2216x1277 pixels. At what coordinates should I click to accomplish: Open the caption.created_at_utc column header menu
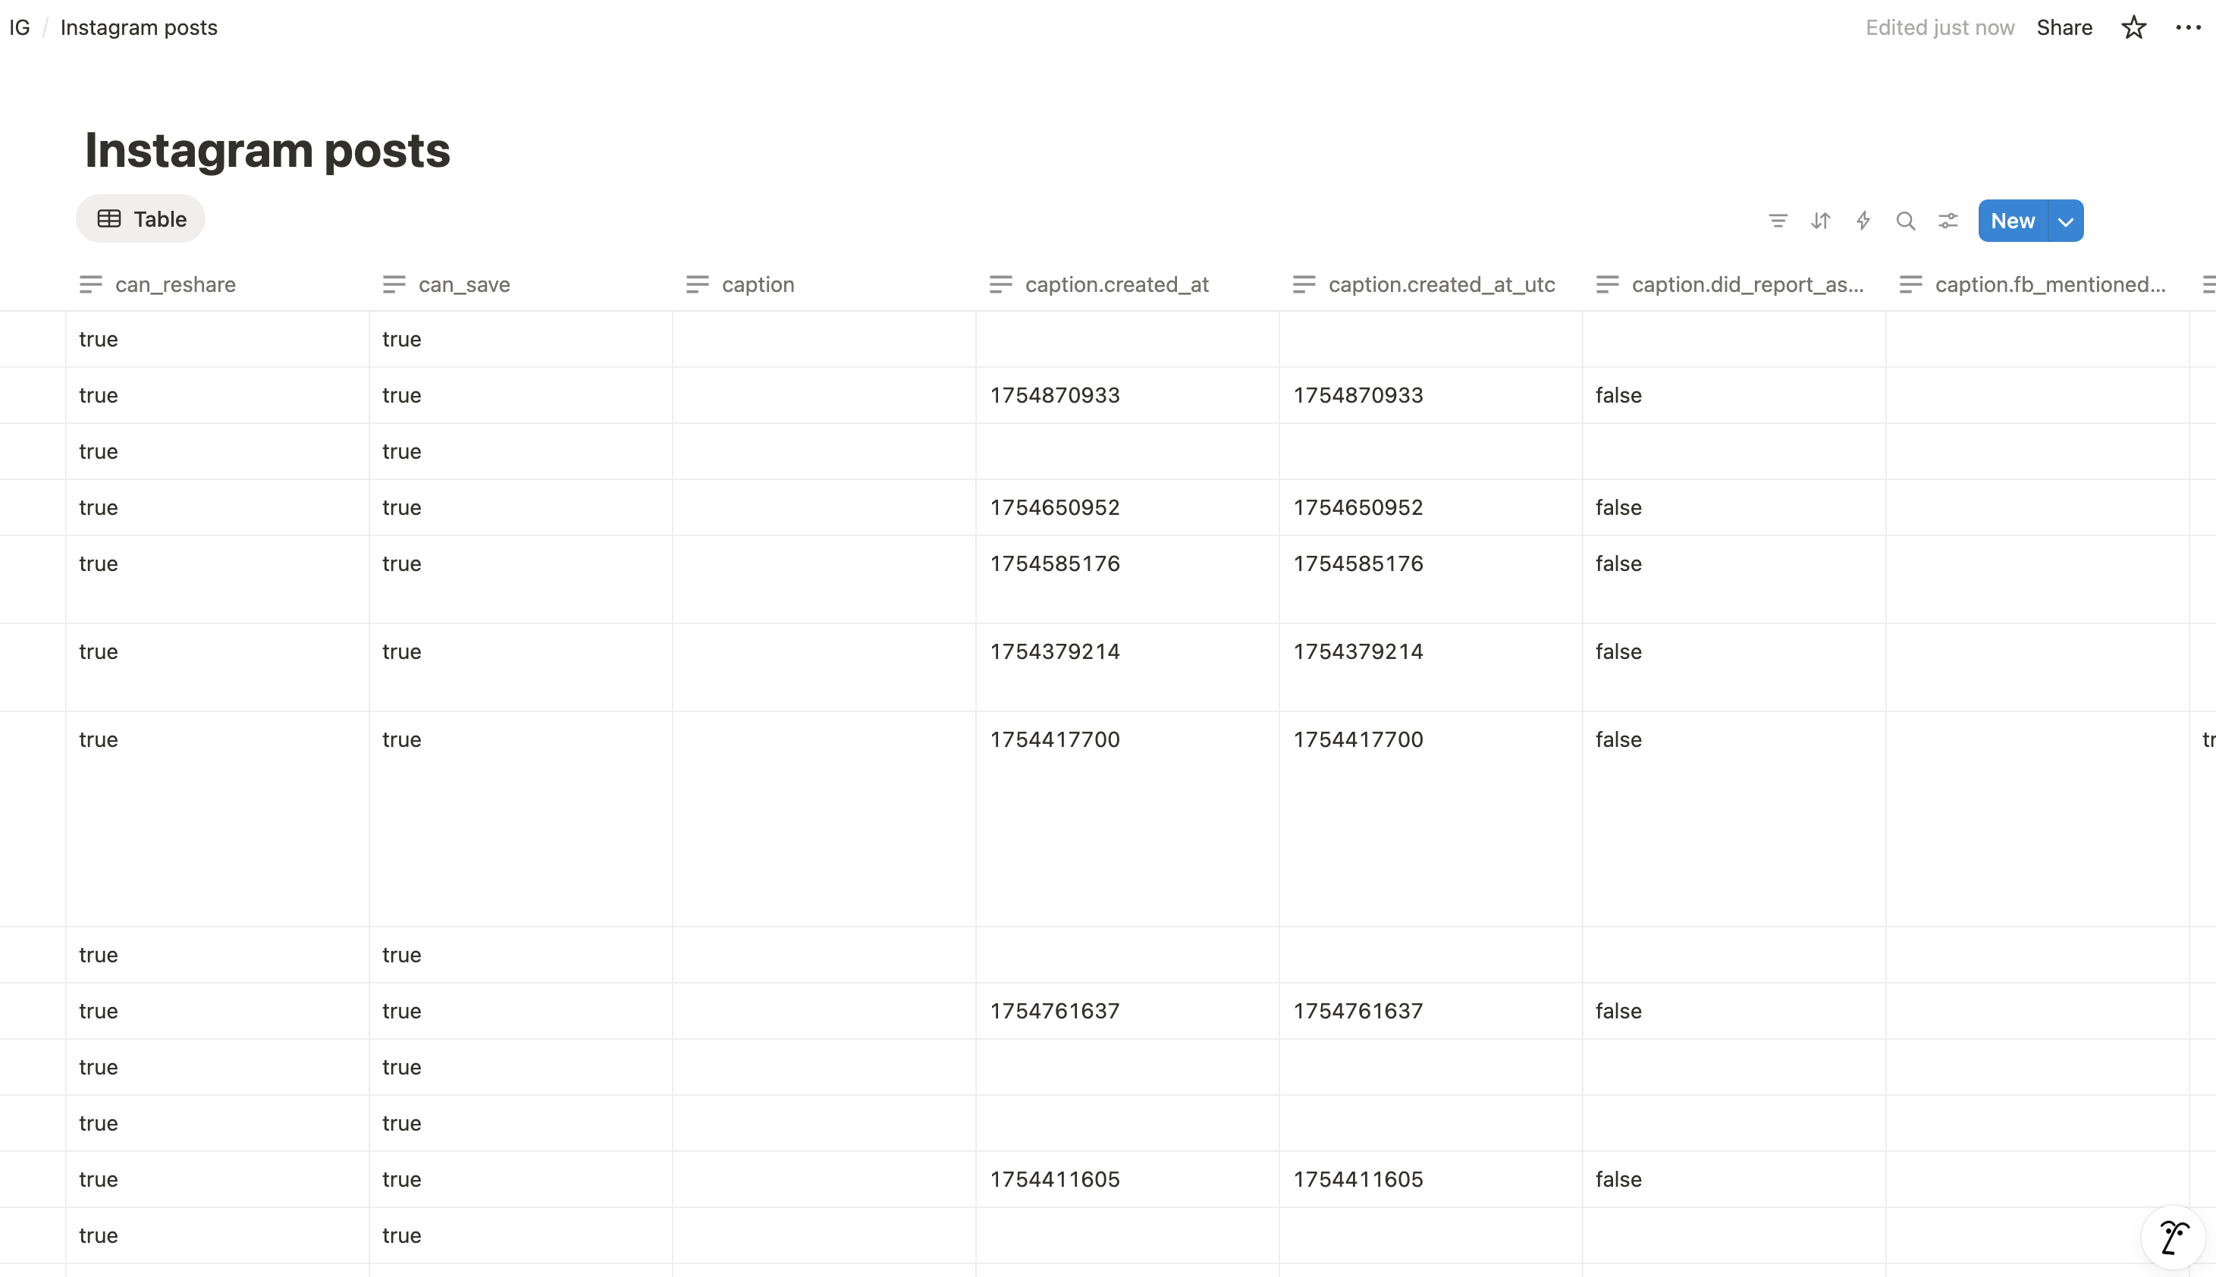tap(1431, 284)
